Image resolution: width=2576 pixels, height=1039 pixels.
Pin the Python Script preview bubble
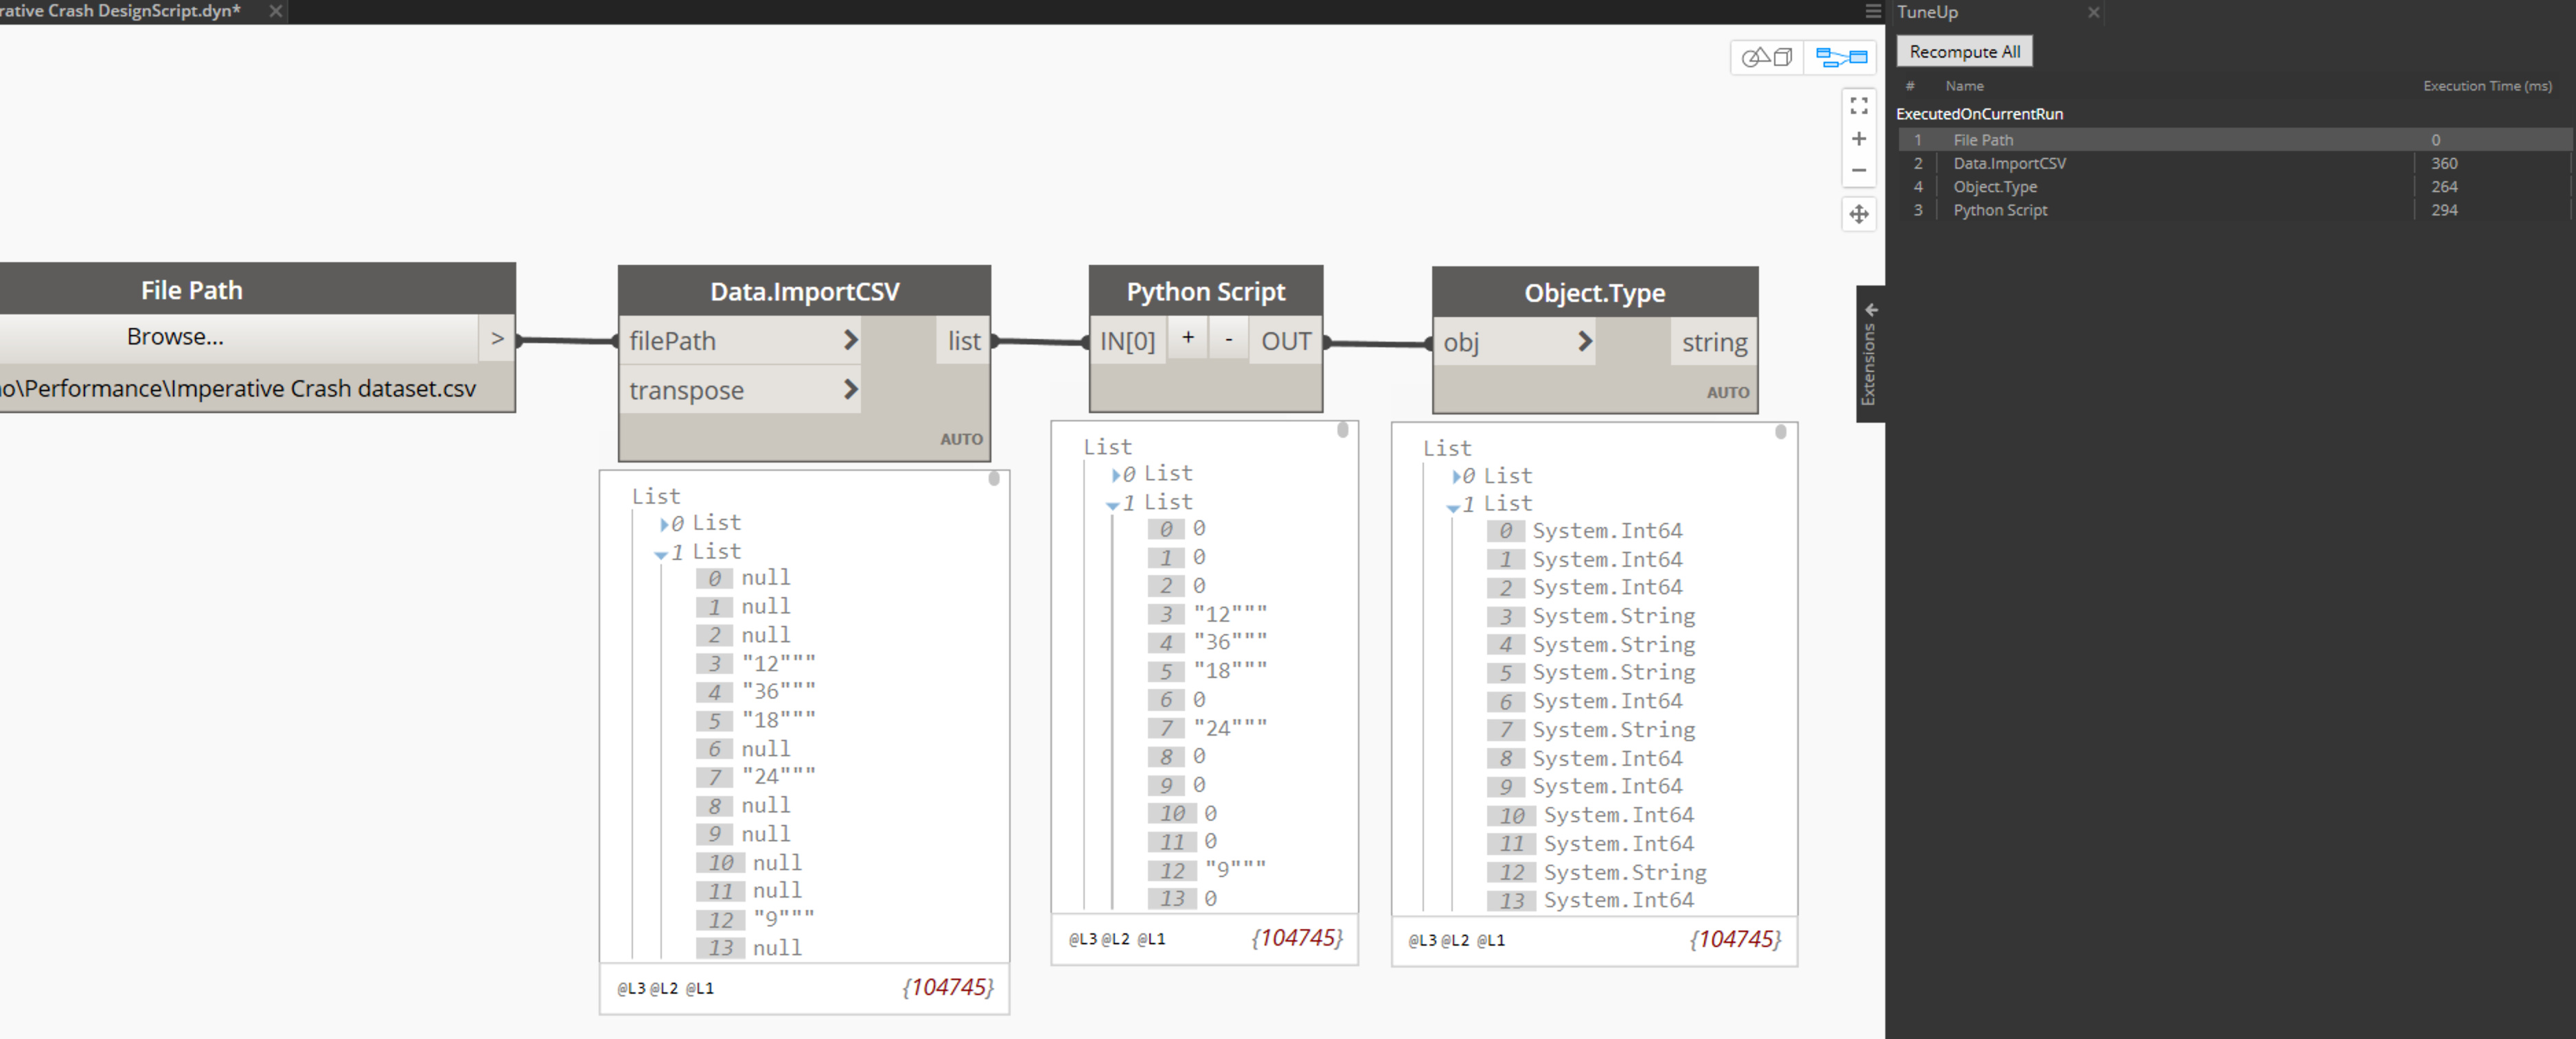pos(1342,431)
